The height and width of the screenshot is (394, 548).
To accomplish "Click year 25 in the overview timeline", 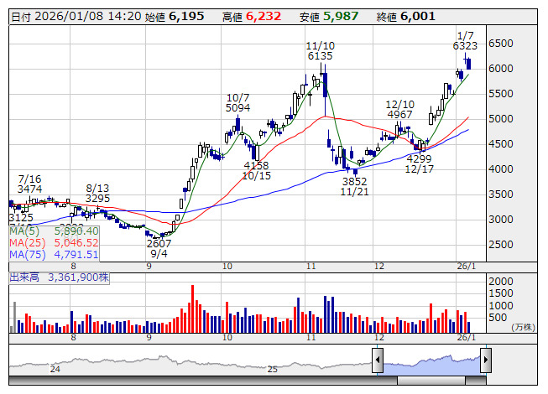I will click(272, 369).
